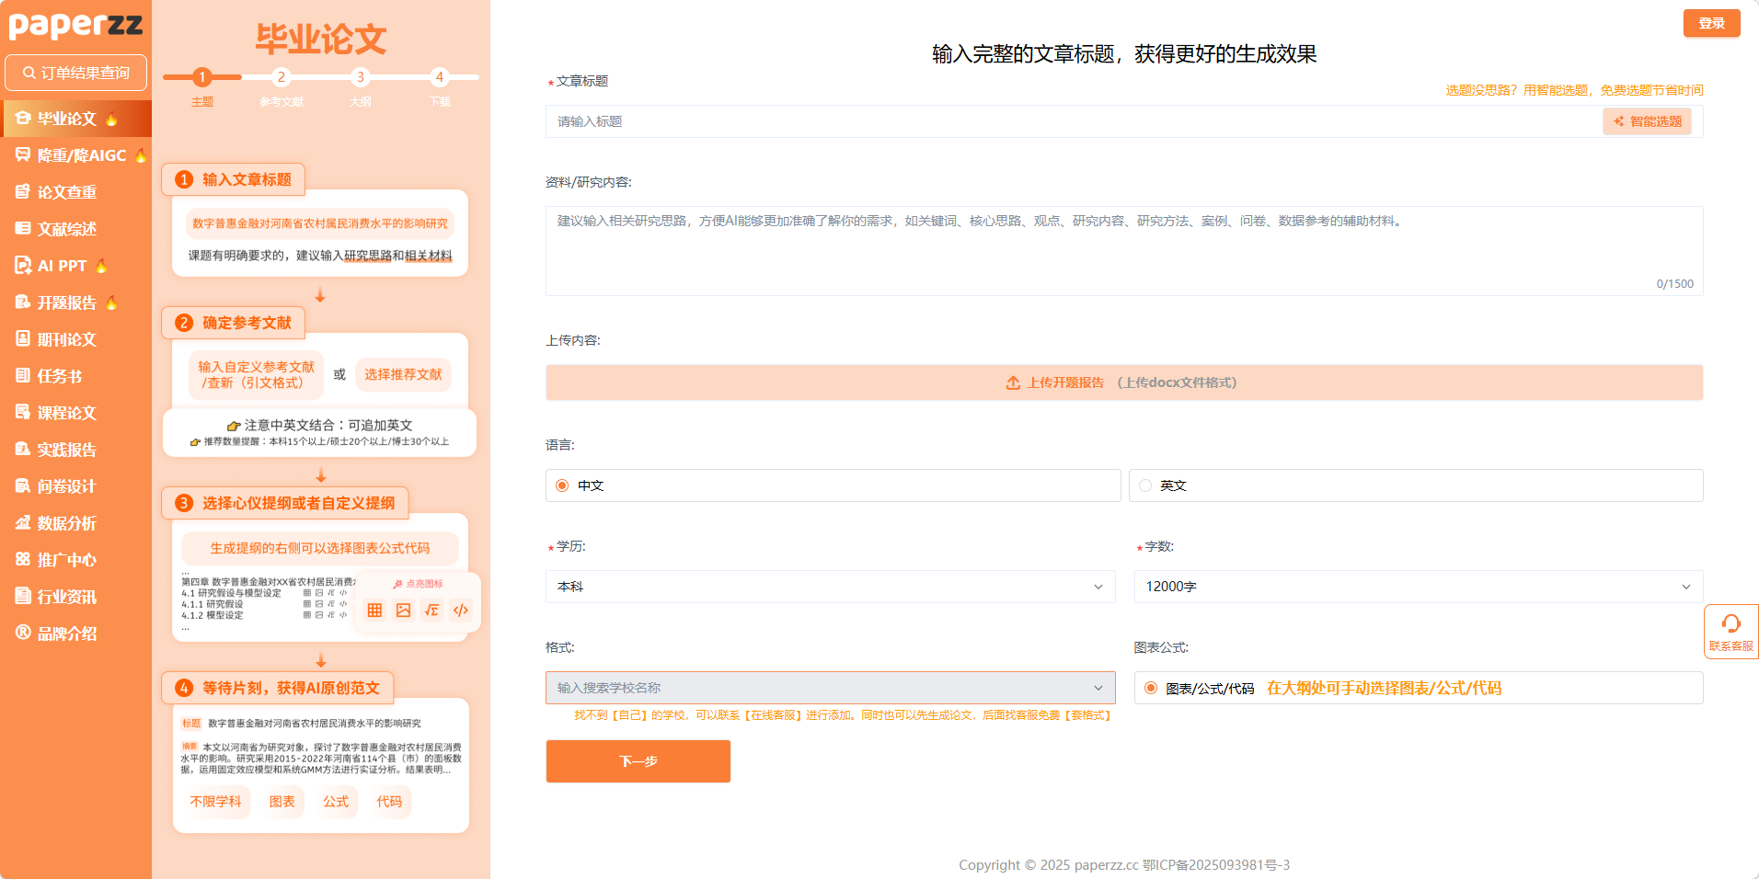Focus the 文章标题 input field
The width and height of the screenshot is (1759, 879).
point(1073,121)
